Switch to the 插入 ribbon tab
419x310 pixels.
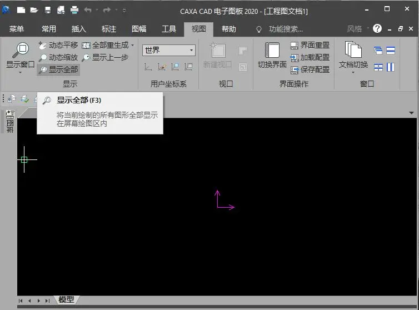coord(79,29)
